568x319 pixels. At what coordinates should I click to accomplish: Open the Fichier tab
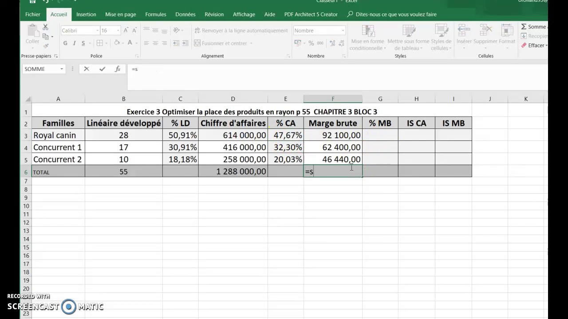pos(33,14)
